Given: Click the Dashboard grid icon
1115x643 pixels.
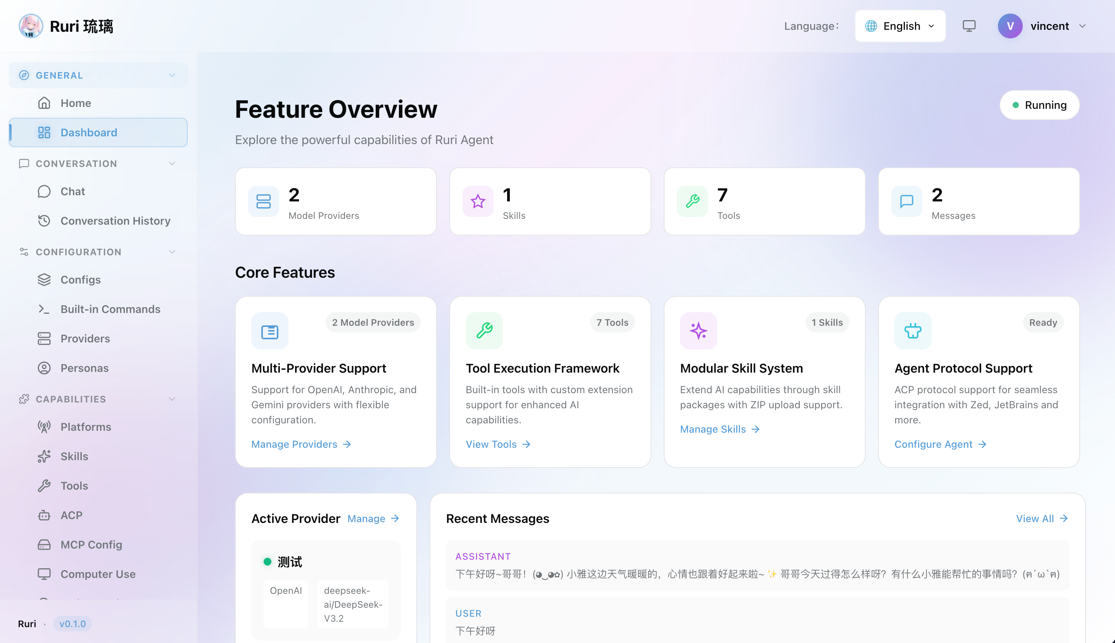Looking at the screenshot, I should [44, 132].
